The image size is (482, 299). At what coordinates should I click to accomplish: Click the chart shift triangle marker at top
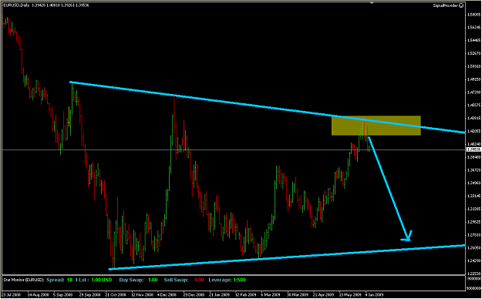[x=372, y=3]
